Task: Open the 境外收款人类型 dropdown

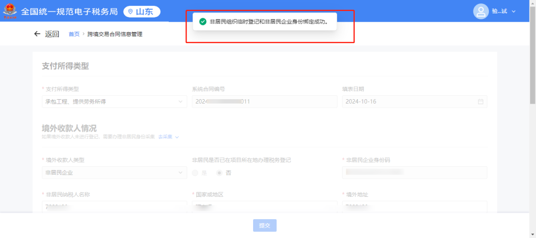Action: pyautogui.click(x=115, y=173)
